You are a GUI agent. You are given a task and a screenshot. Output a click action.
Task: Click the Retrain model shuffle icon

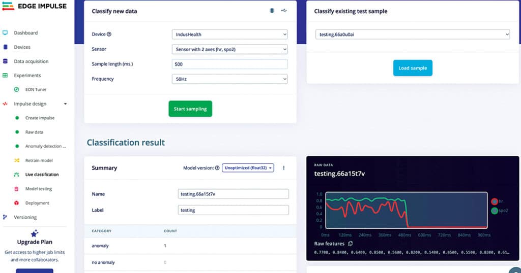(x=17, y=160)
